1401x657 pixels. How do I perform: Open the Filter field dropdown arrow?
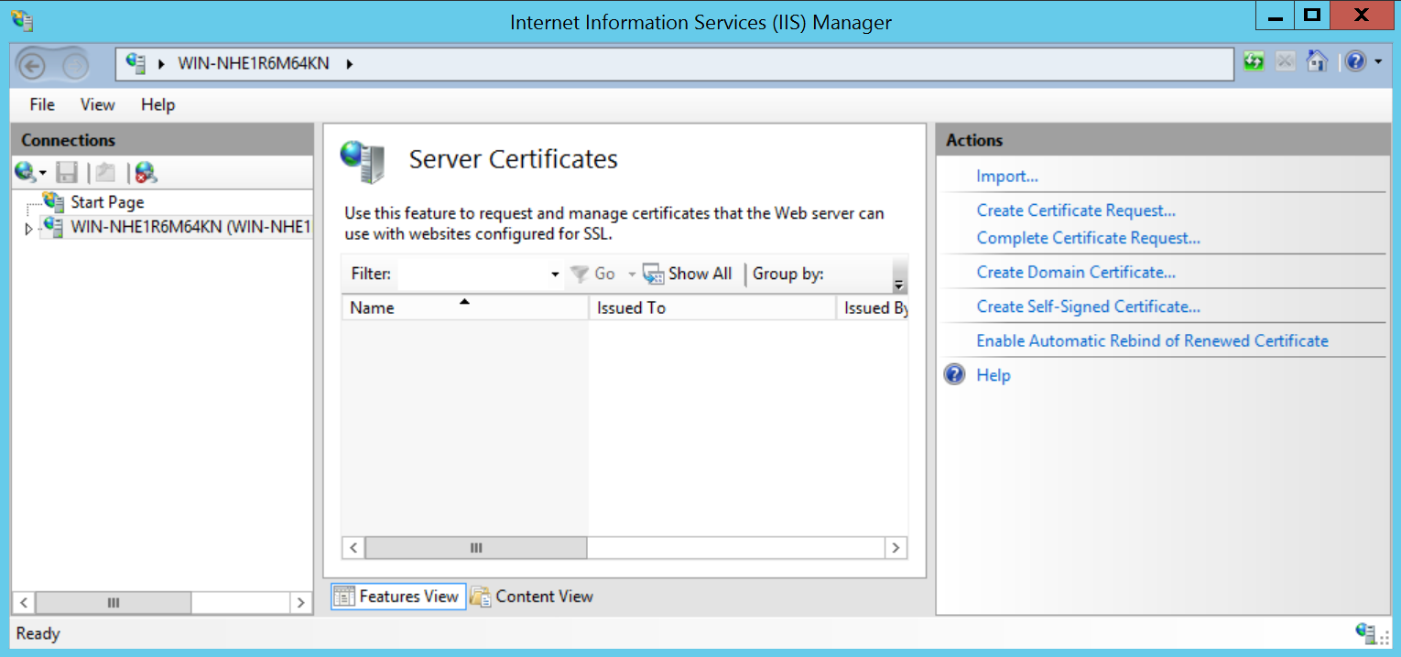pyautogui.click(x=555, y=275)
